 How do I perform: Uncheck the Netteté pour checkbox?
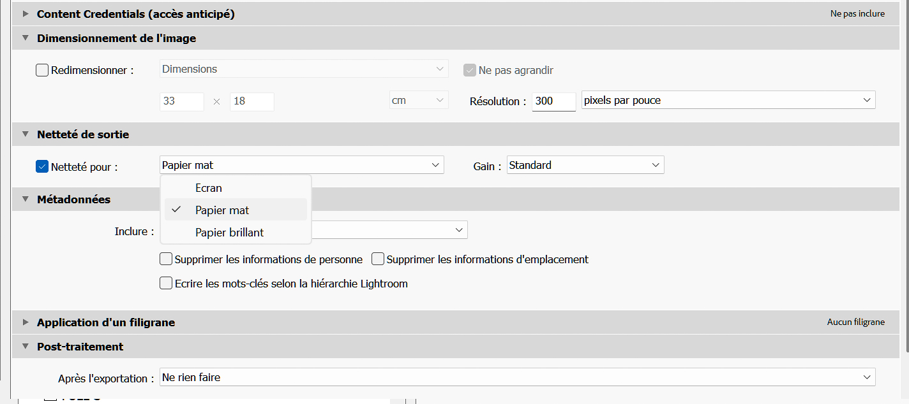coord(42,167)
